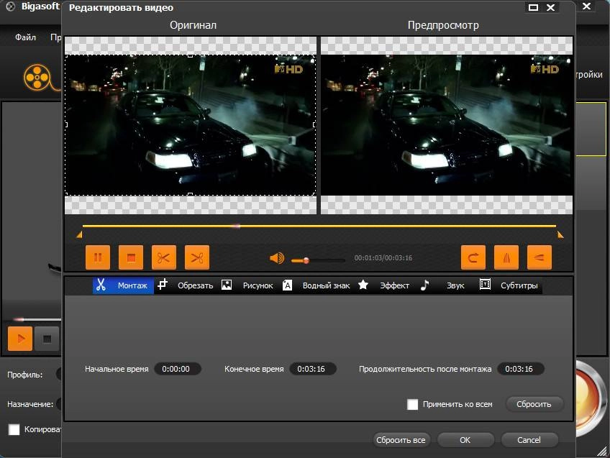
Task: Click the scissors trim-start button
Action: click(x=164, y=257)
